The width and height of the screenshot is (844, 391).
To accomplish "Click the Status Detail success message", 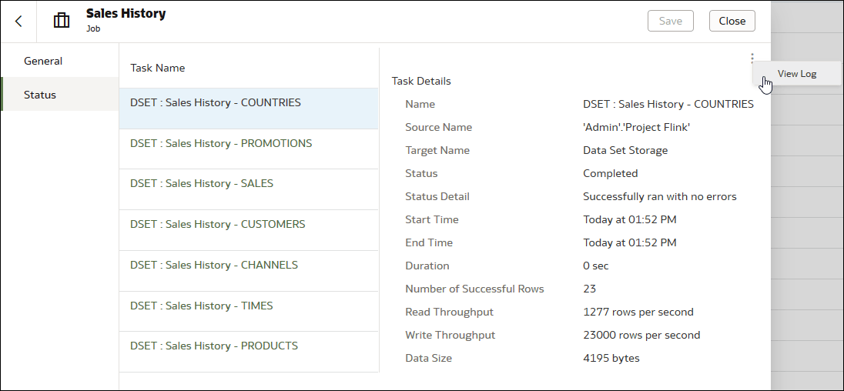I will click(x=660, y=196).
